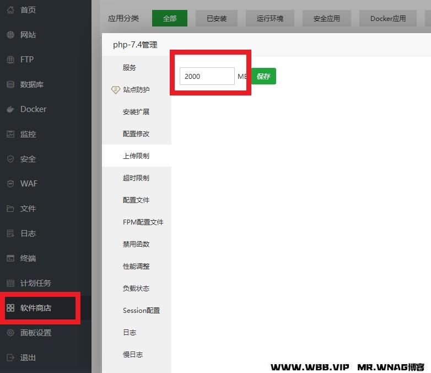This screenshot has height=373, width=431.
Task: Click the shield icon beside 安全
Action: click(10, 159)
